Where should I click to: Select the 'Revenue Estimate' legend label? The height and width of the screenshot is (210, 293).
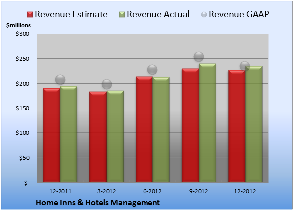point(71,14)
